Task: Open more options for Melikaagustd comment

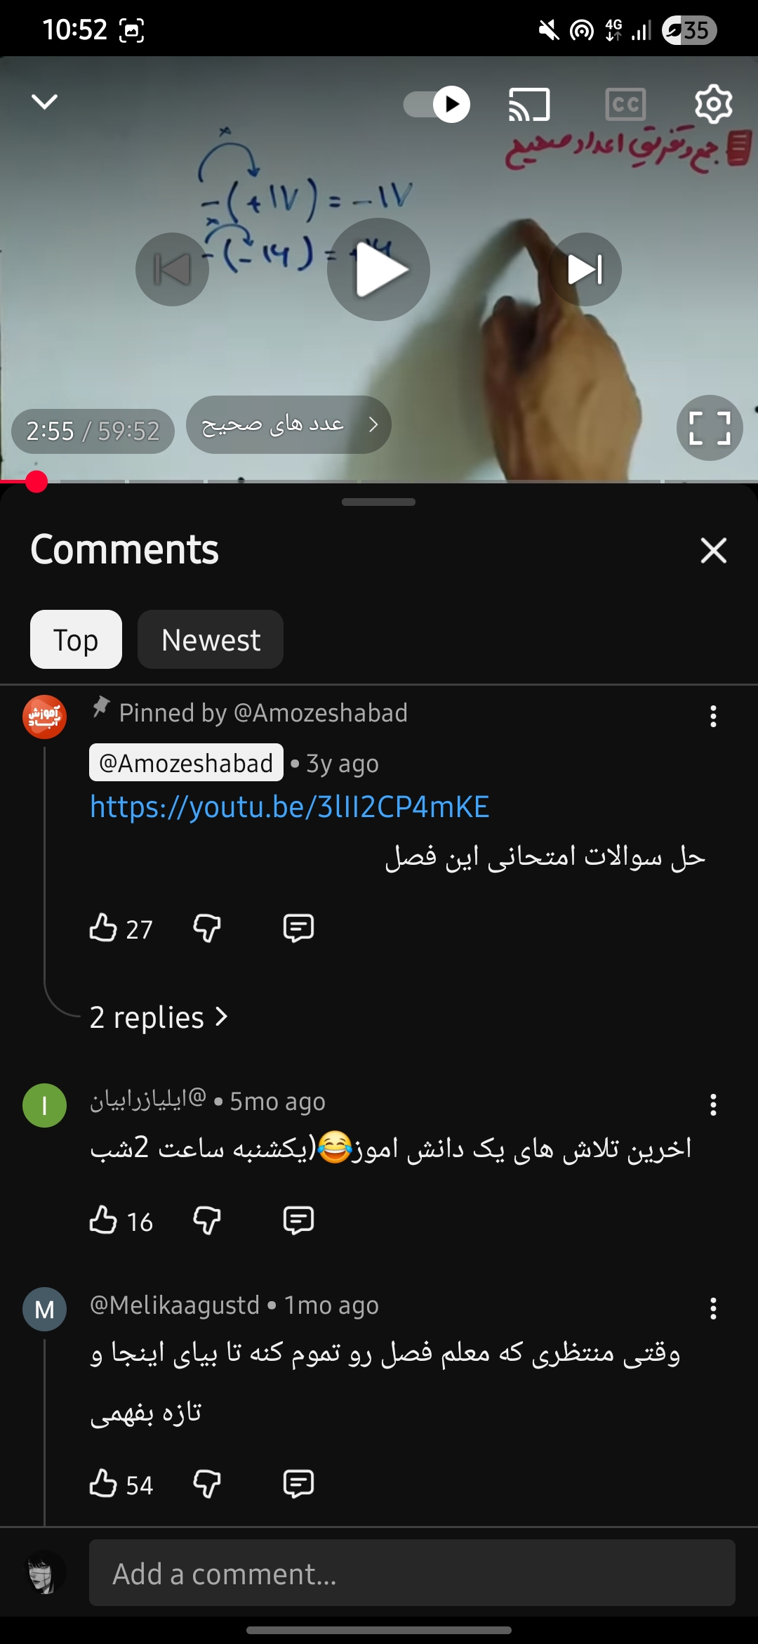Action: click(713, 1308)
